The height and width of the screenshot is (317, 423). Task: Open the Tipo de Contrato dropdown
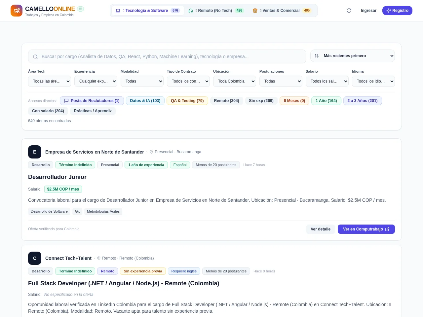click(x=188, y=81)
